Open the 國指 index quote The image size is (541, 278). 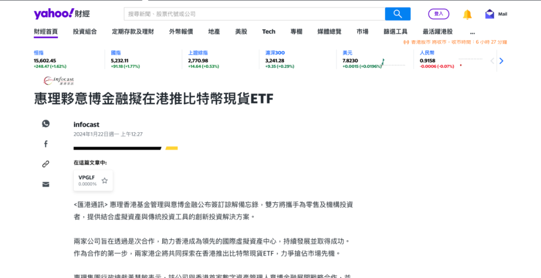tap(116, 53)
